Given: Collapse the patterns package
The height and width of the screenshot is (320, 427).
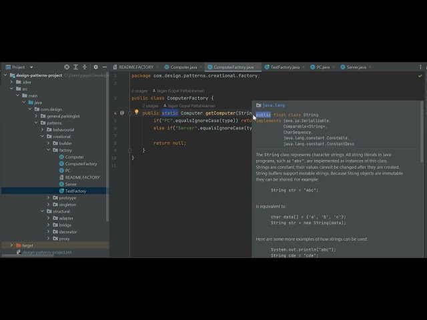Looking at the screenshot, I should (36, 123).
